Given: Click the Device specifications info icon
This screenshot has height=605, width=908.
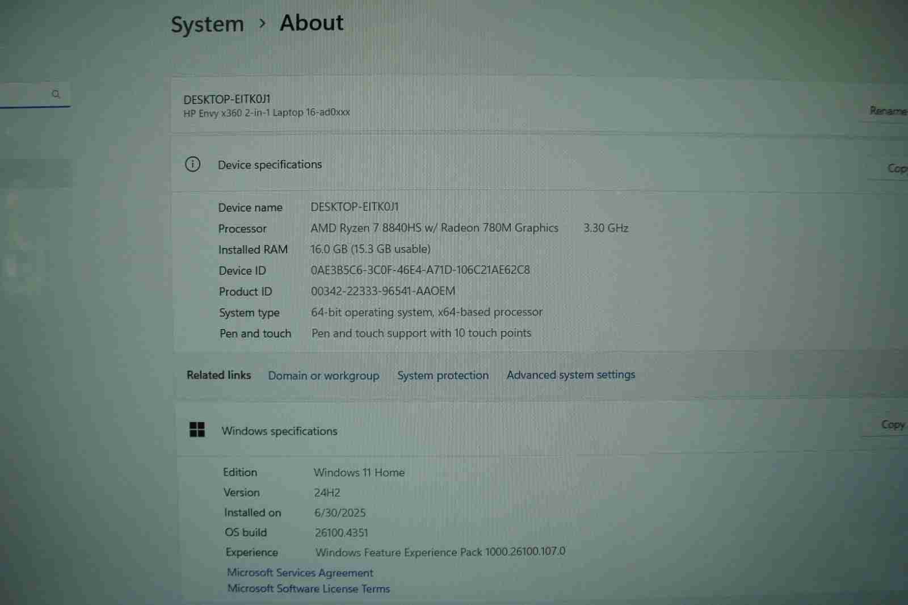Looking at the screenshot, I should click(x=193, y=165).
